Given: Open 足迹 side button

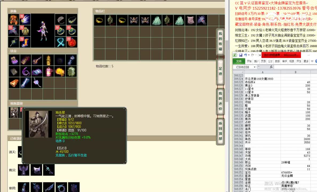Looking at the screenshot, I should 220,71.
